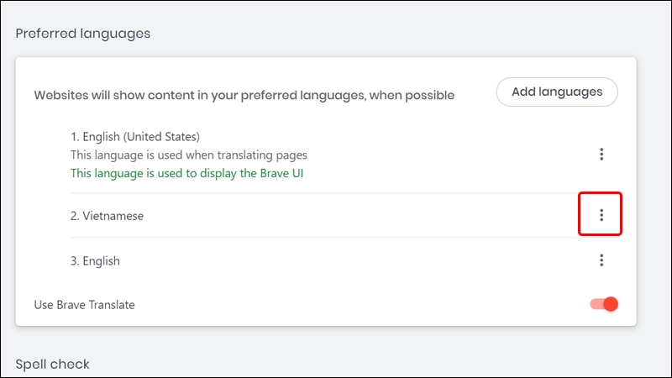This screenshot has height=378, width=672.
Task: Click the number 2 beside Vietnamese
Action: pyautogui.click(x=74, y=216)
